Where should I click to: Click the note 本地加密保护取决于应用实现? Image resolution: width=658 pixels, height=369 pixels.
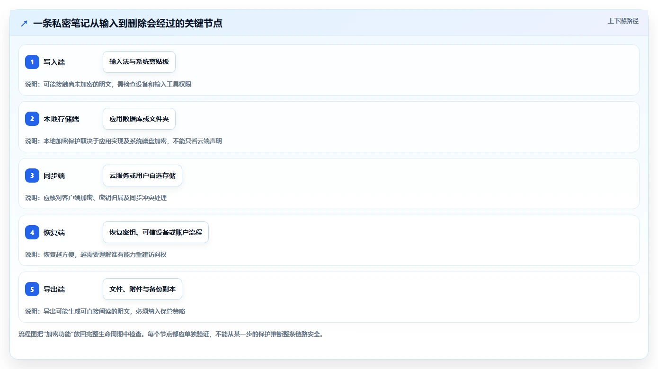tap(124, 141)
